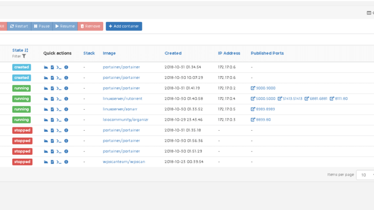374x210 pixels.
Task: View logs for the 01:35:18 stopped container
Action: pos(52,131)
